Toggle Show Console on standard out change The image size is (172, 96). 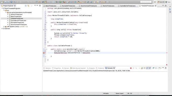[147, 68]
